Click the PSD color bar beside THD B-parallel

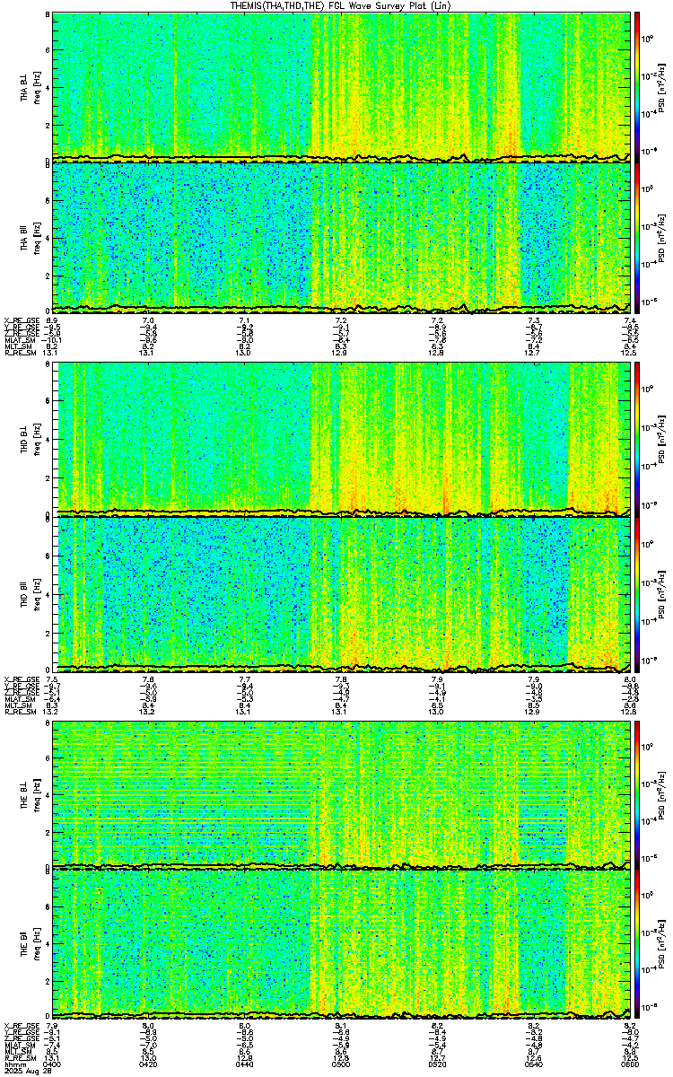click(637, 593)
